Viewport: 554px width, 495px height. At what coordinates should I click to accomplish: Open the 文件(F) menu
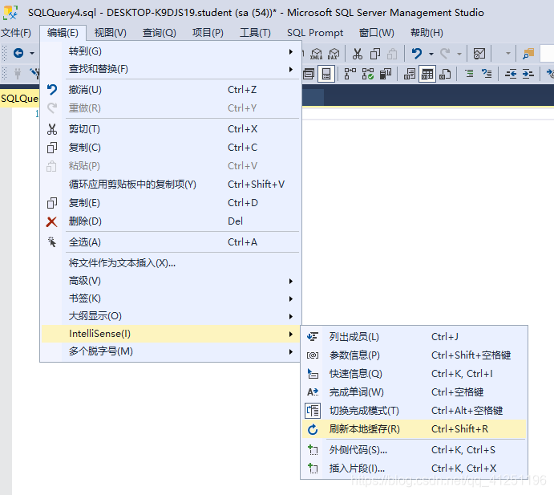pos(16,33)
